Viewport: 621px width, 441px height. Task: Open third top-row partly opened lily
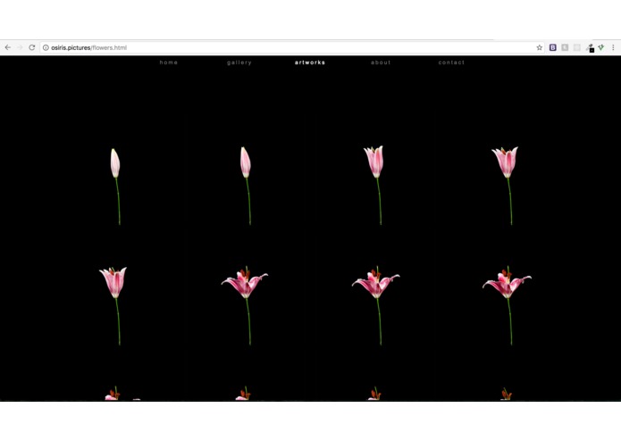tap(375, 186)
